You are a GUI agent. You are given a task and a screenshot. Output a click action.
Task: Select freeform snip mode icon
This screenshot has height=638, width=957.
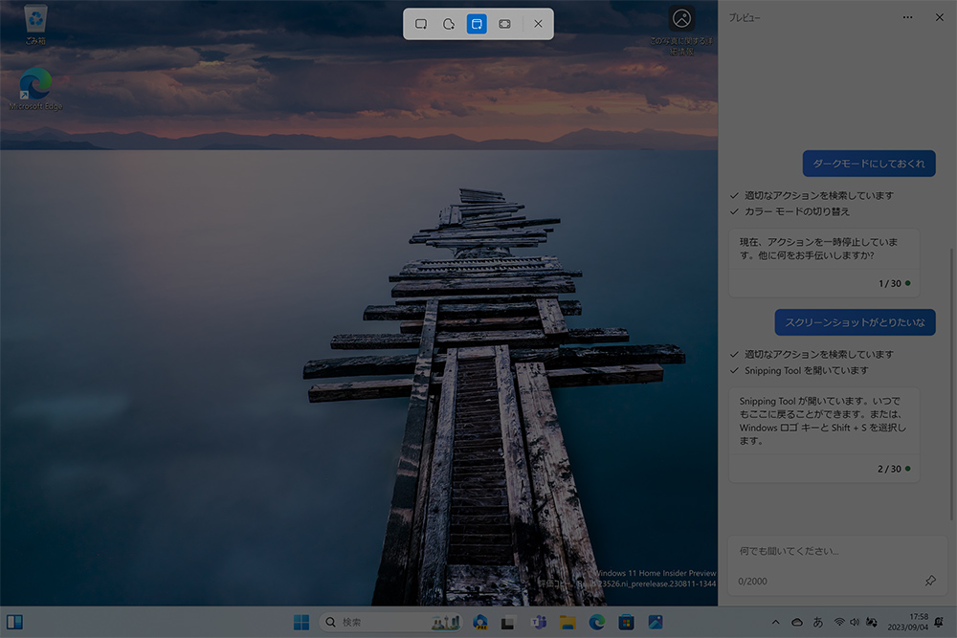click(449, 24)
